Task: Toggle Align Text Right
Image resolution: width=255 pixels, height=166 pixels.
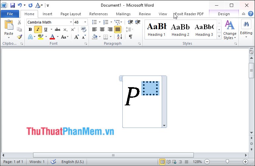Action: (x=110, y=29)
